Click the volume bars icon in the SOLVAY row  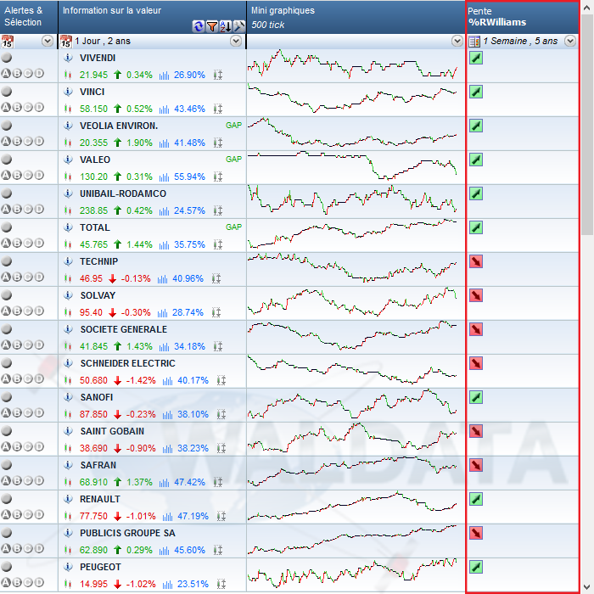click(x=162, y=313)
